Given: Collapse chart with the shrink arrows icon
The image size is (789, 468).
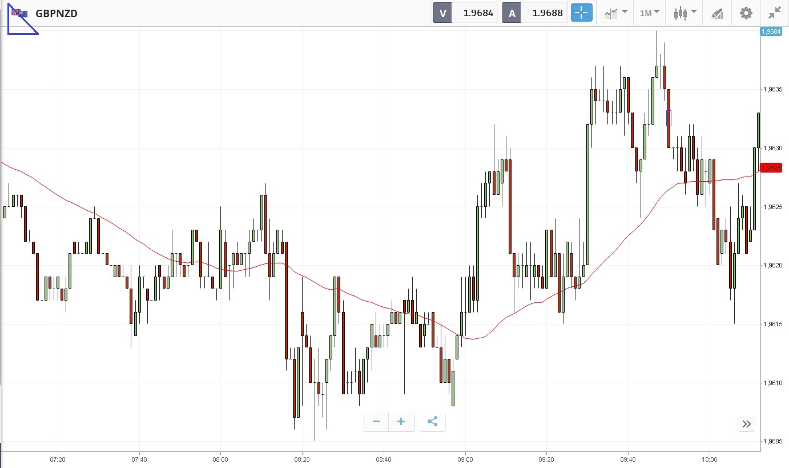Looking at the screenshot, I should coord(775,13).
